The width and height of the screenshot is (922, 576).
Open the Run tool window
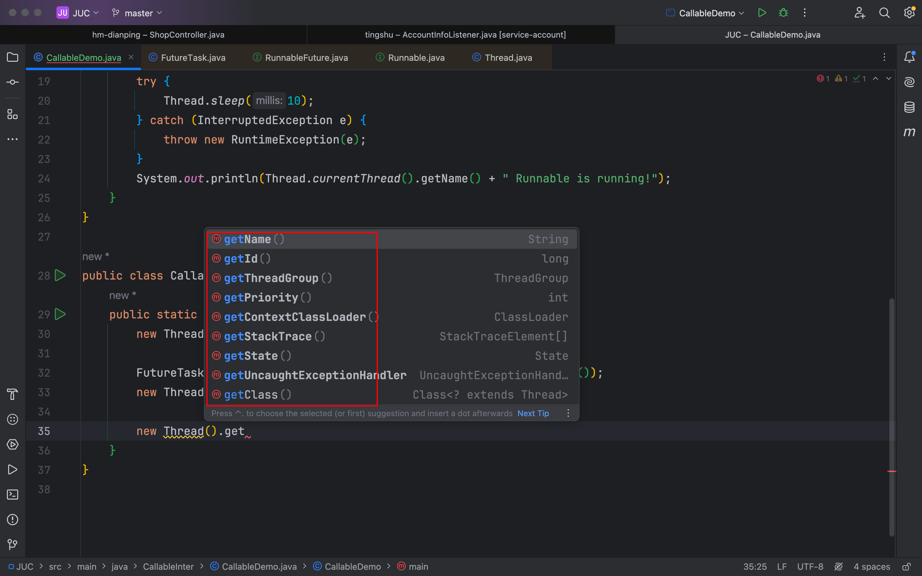13,469
